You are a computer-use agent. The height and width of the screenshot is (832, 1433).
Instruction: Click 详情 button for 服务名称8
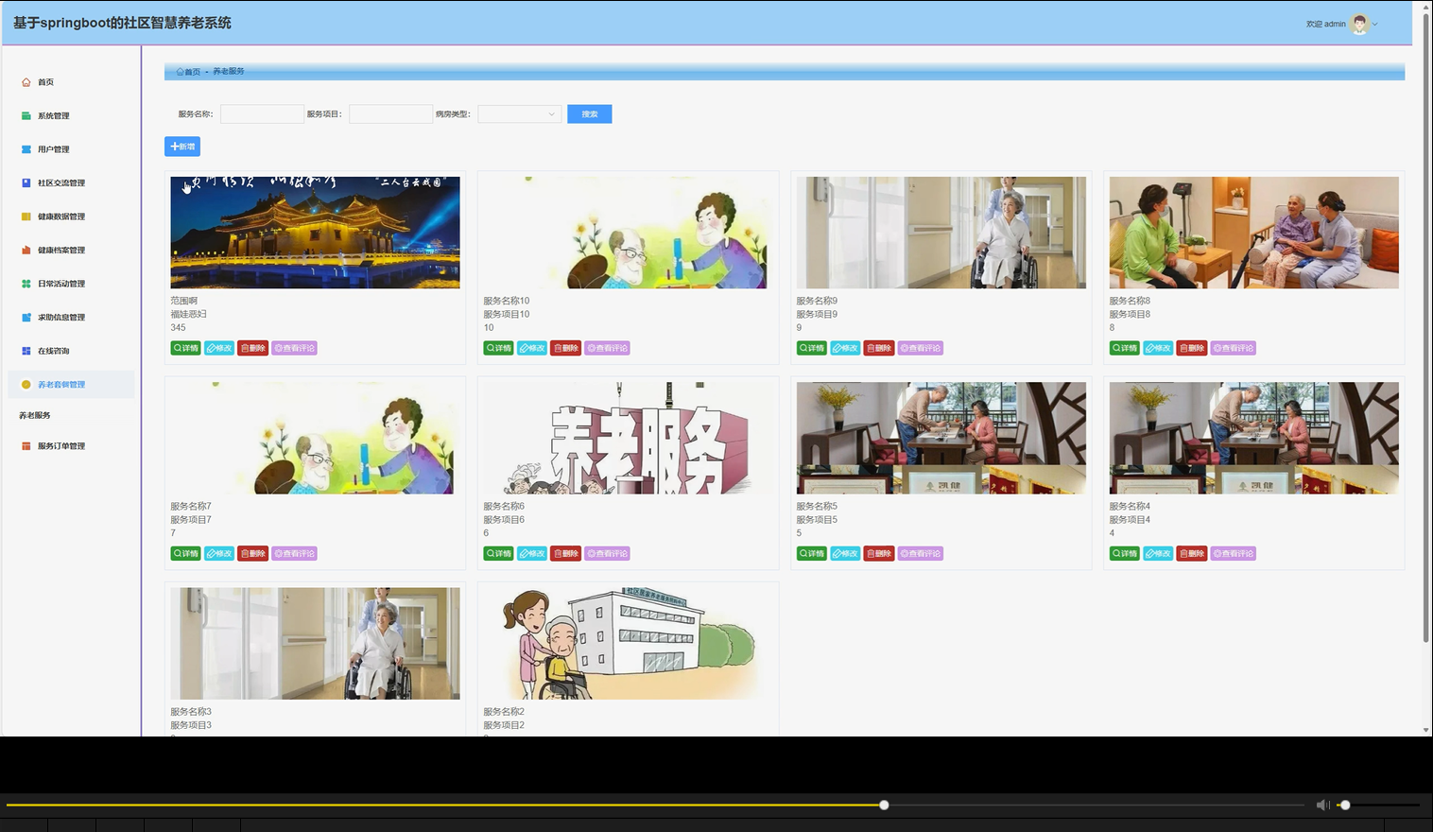pyautogui.click(x=1124, y=348)
